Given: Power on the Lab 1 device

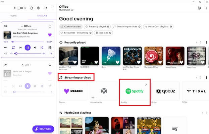Looking at the screenshot, I should [x=50, y=65].
